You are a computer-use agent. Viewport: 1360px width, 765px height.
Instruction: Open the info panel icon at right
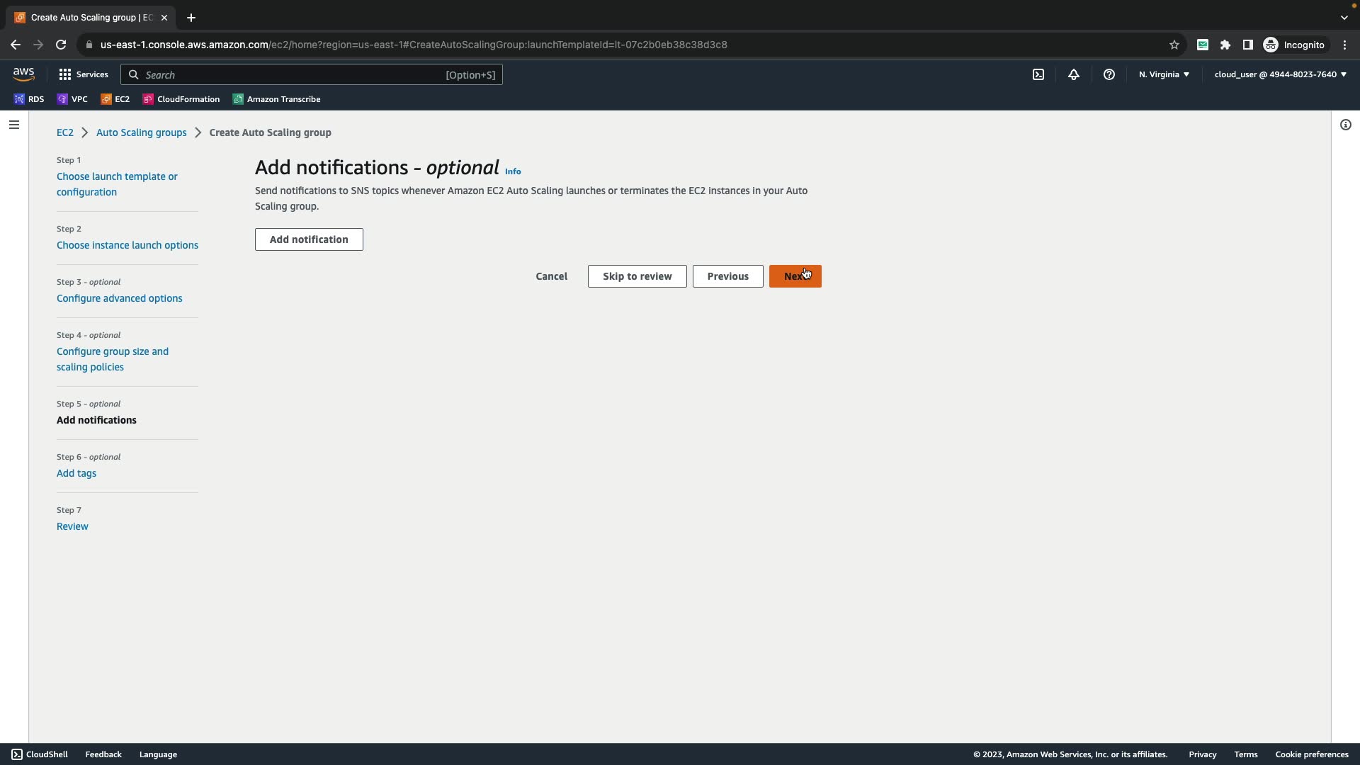coord(1345,125)
